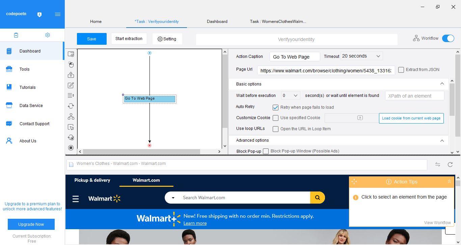Open the Walmart search category dropdown arrow

[173, 198]
